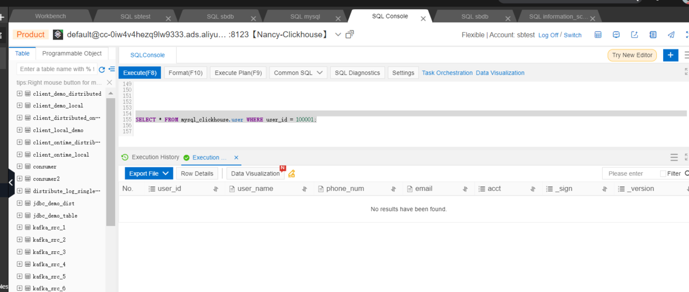The width and height of the screenshot is (689, 292).
Task: Close the Execution result tab
Action: point(236,157)
